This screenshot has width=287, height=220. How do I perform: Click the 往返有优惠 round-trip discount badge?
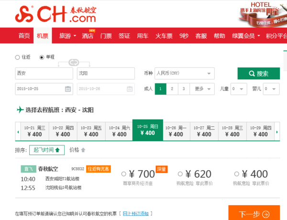point(99,169)
